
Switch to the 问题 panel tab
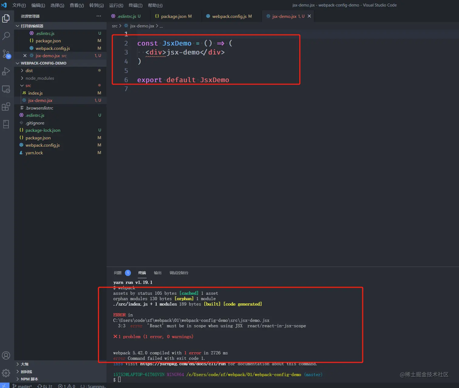tap(117, 273)
